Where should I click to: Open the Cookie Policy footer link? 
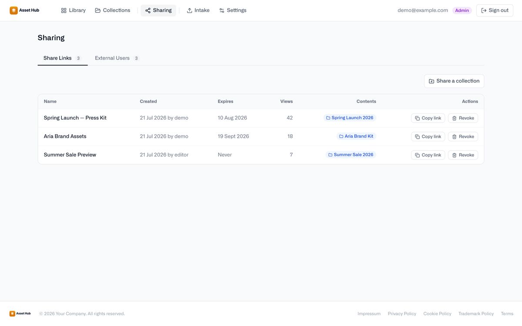click(437, 314)
